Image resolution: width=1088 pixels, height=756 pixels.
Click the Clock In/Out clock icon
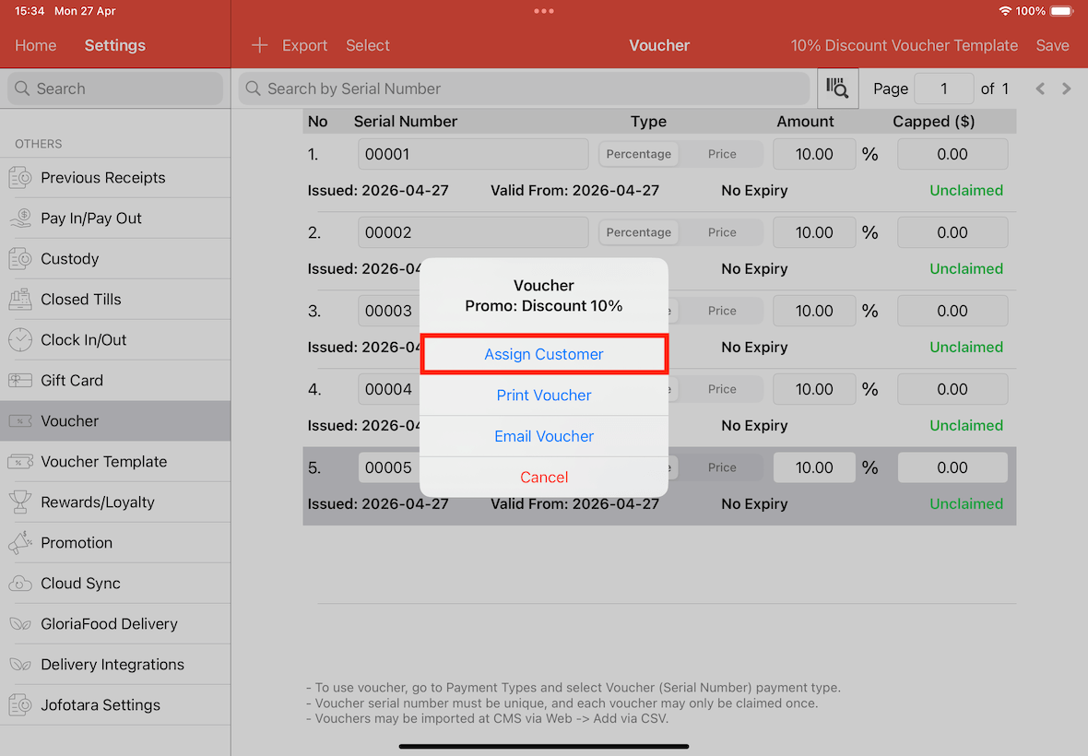pyautogui.click(x=20, y=340)
